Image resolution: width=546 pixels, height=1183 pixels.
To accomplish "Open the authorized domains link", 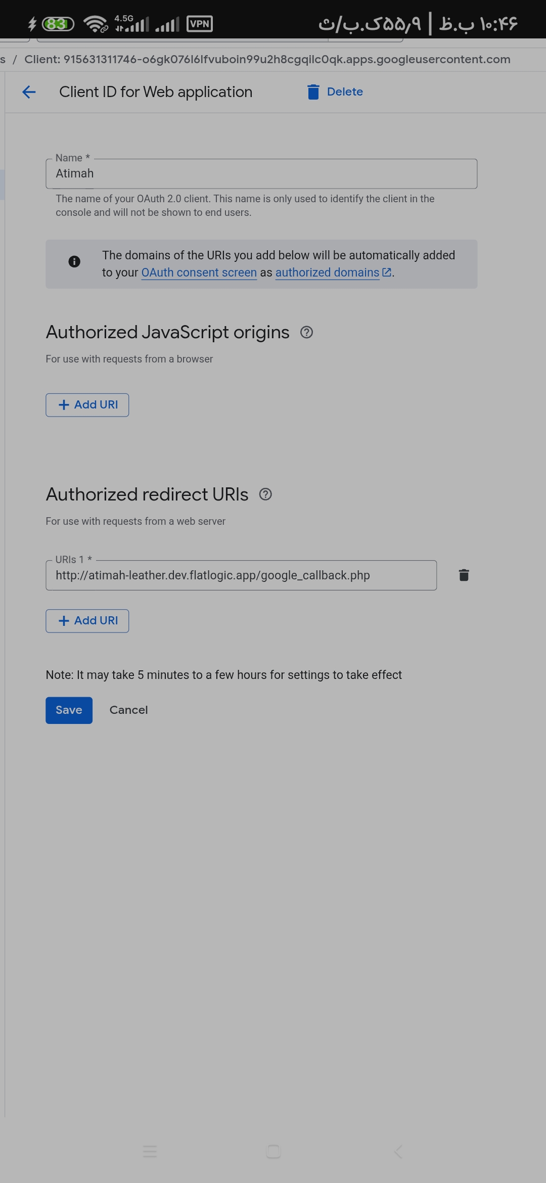I will 328,272.
